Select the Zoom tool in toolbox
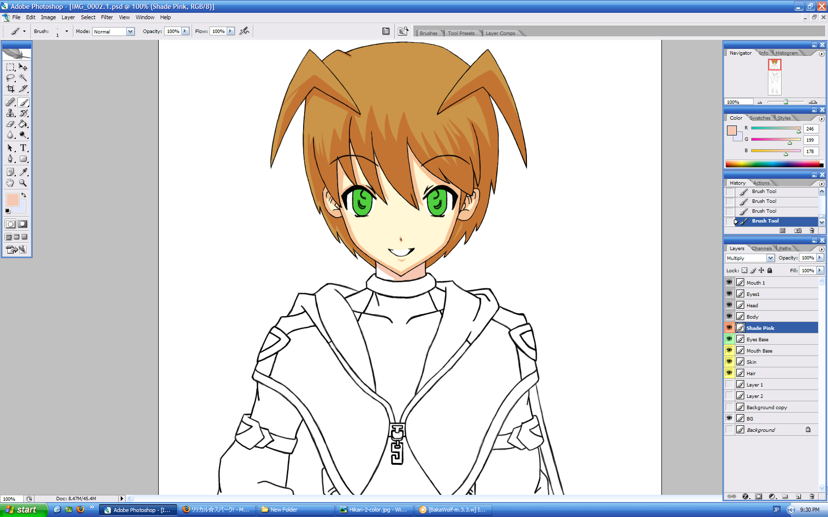828x517 pixels. (23, 183)
